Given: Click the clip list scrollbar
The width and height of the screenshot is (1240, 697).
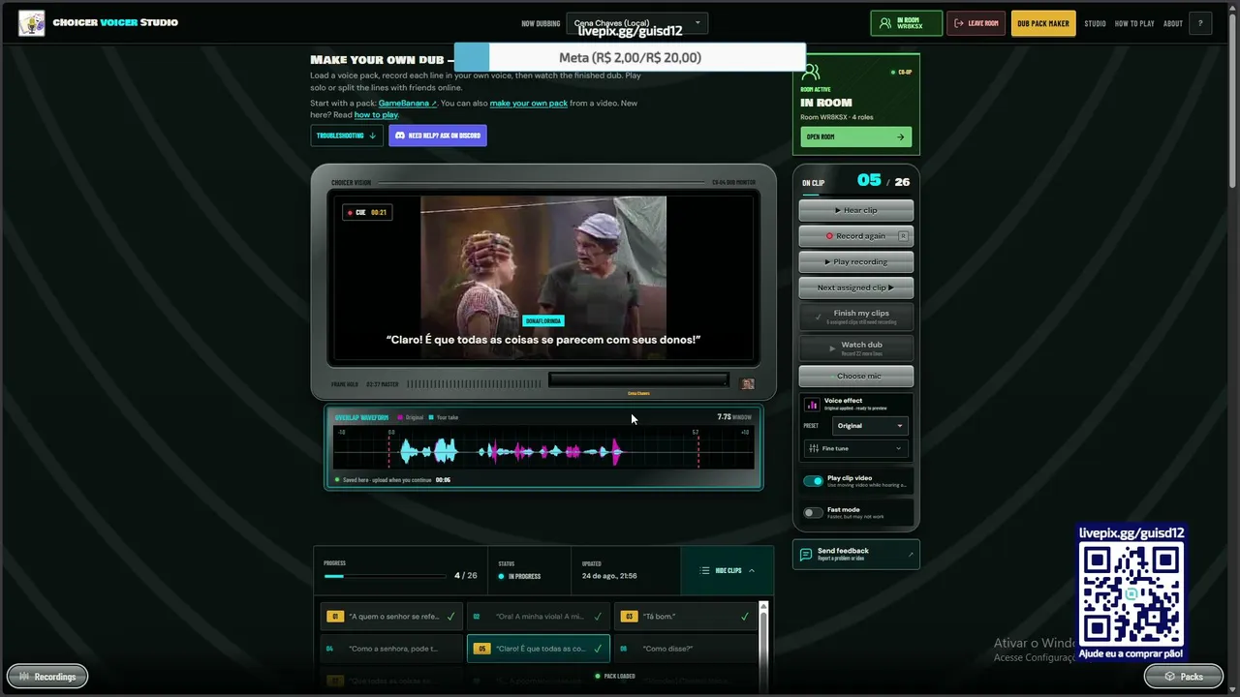Looking at the screenshot, I should point(763,647).
